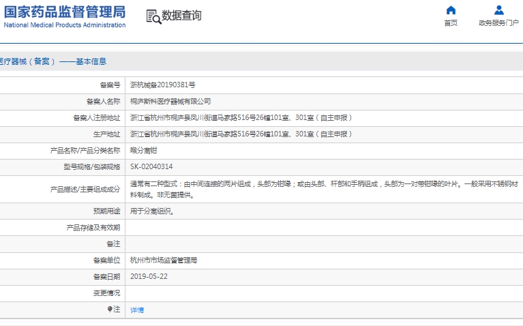Click the 型号规格/包装规格 row label

(x=92, y=167)
